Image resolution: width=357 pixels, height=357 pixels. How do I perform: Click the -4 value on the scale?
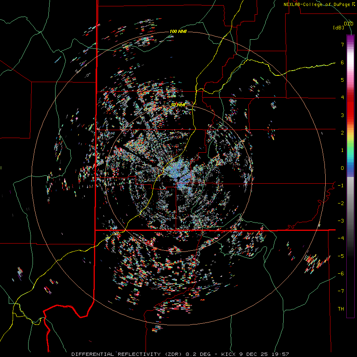point(341,238)
